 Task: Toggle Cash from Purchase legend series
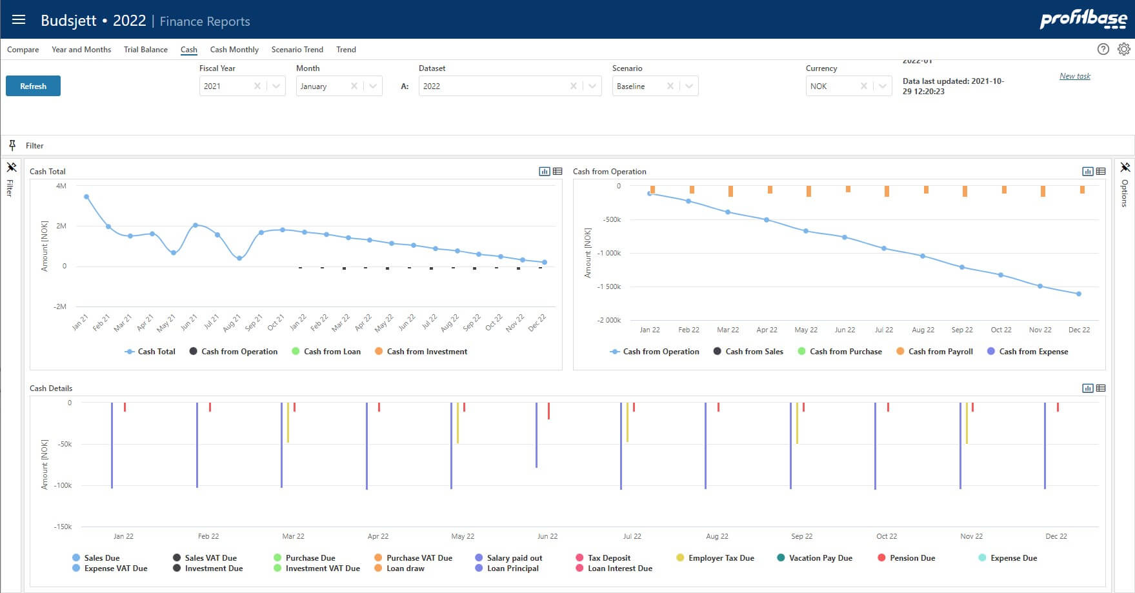pyautogui.click(x=839, y=352)
